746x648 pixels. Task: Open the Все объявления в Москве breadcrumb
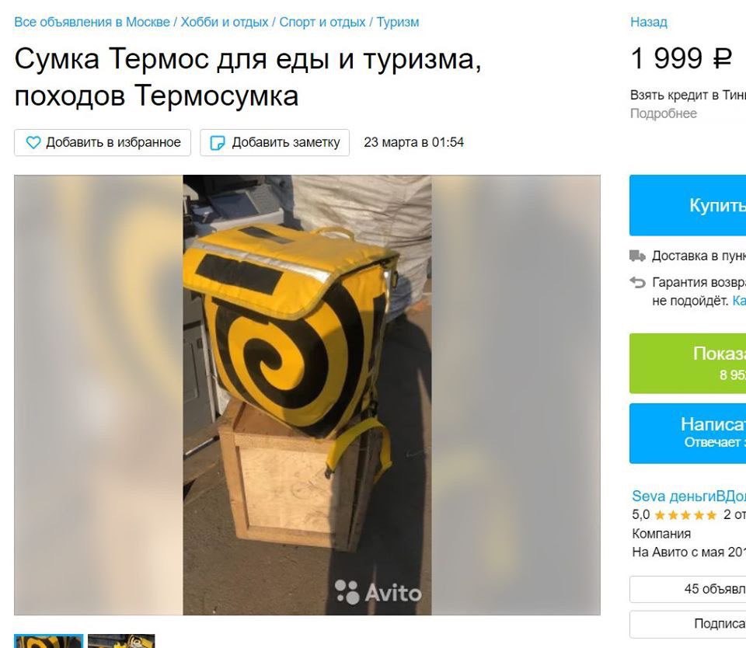(x=92, y=22)
